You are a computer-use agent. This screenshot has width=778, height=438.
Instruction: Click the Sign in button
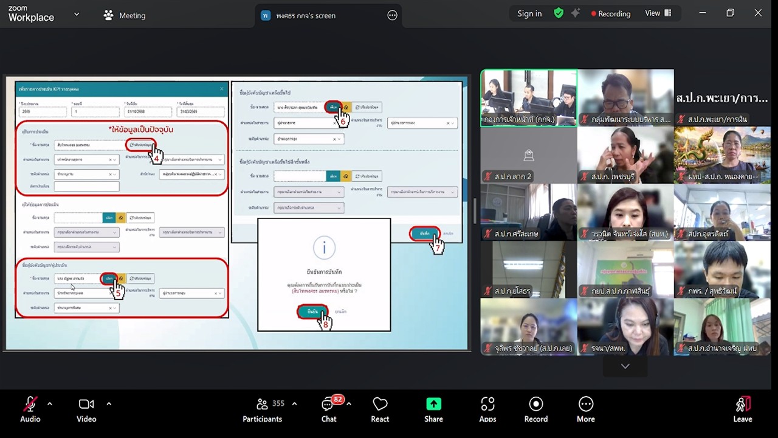529,13
